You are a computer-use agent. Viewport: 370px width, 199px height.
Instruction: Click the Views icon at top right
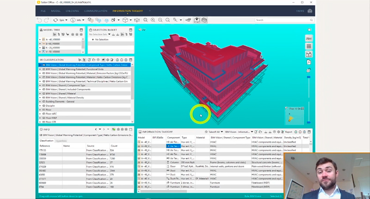click(310, 11)
